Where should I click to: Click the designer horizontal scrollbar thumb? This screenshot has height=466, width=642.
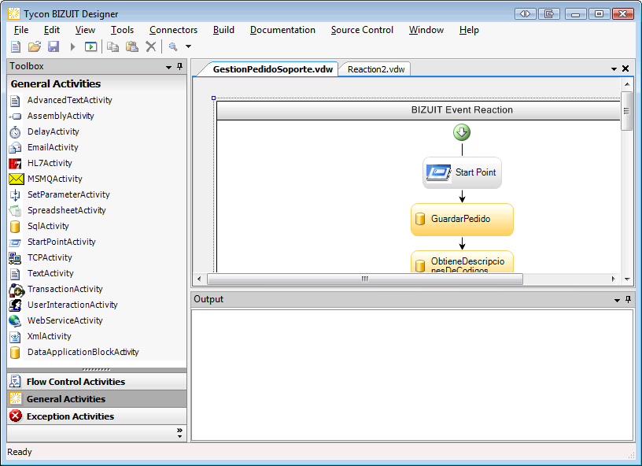point(365,279)
